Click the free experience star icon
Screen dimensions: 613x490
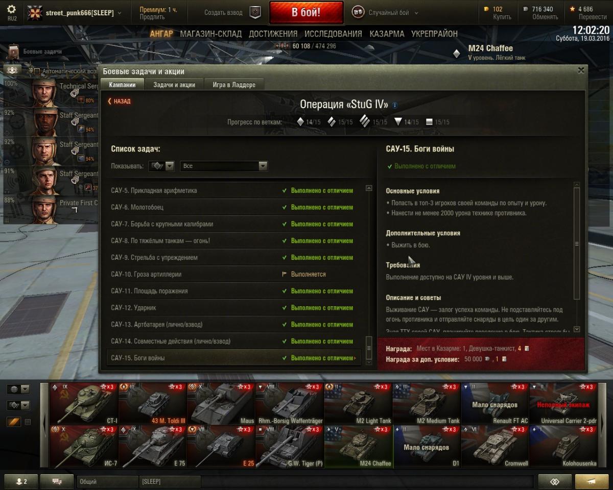(572, 9)
